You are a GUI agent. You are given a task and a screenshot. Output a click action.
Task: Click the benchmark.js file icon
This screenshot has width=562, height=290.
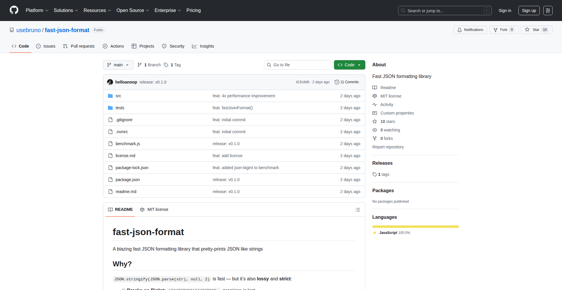[110, 144]
